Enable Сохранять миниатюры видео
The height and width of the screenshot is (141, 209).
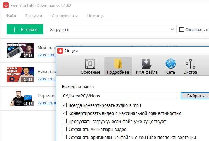(x=64, y=129)
